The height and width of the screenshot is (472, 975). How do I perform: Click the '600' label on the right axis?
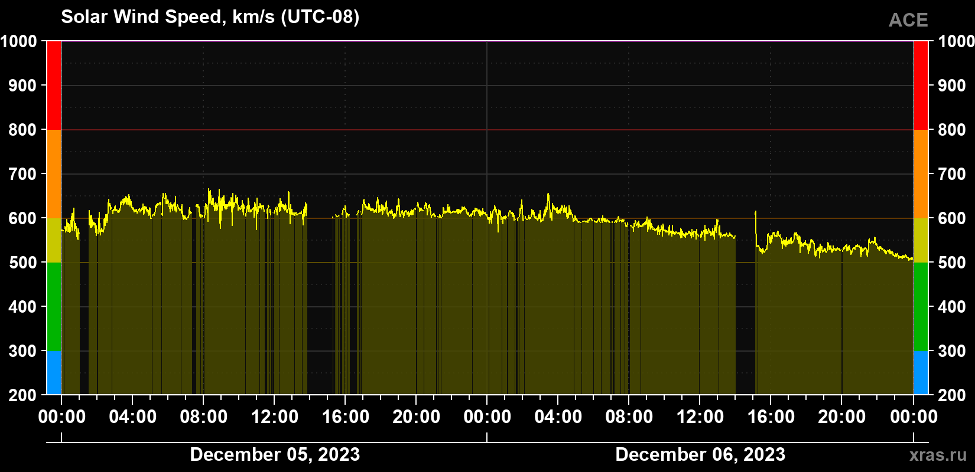click(x=952, y=218)
